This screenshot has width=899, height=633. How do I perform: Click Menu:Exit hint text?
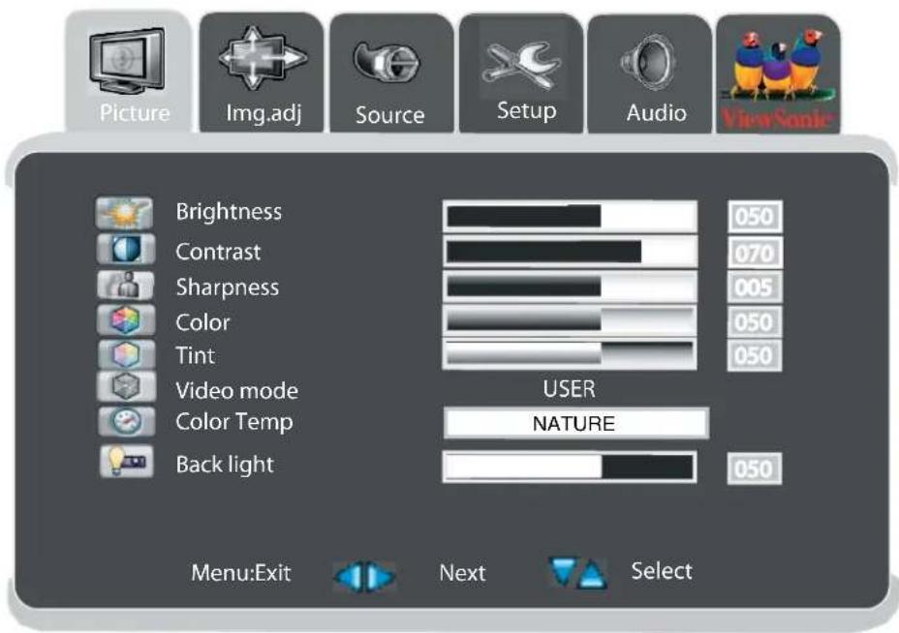[x=241, y=573]
